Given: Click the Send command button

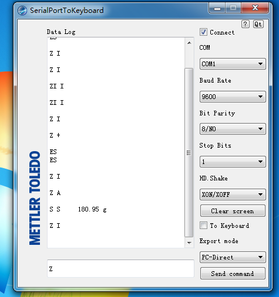Looking at the screenshot, I should click(x=233, y=274).
